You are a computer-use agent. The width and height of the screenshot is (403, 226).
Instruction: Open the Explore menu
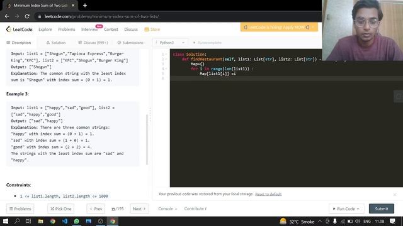[x=45, y=30]
